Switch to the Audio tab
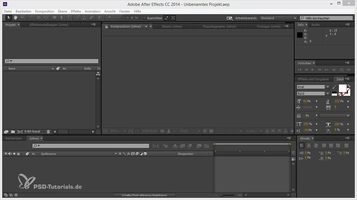Viewport: 357px width, 200px height. [x=315, y=25]
